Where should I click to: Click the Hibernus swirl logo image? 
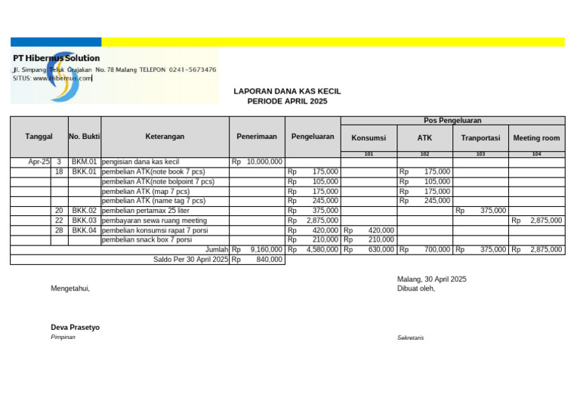63,76
